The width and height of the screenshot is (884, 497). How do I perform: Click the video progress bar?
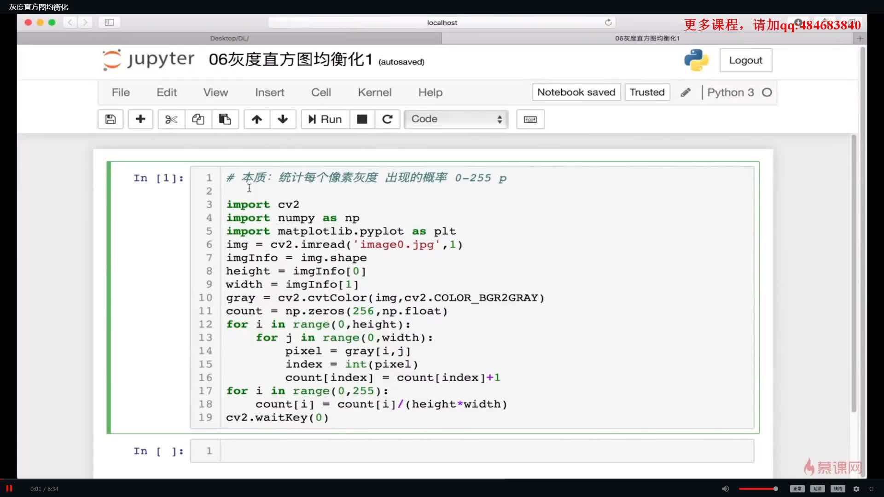tap(442, 479)
